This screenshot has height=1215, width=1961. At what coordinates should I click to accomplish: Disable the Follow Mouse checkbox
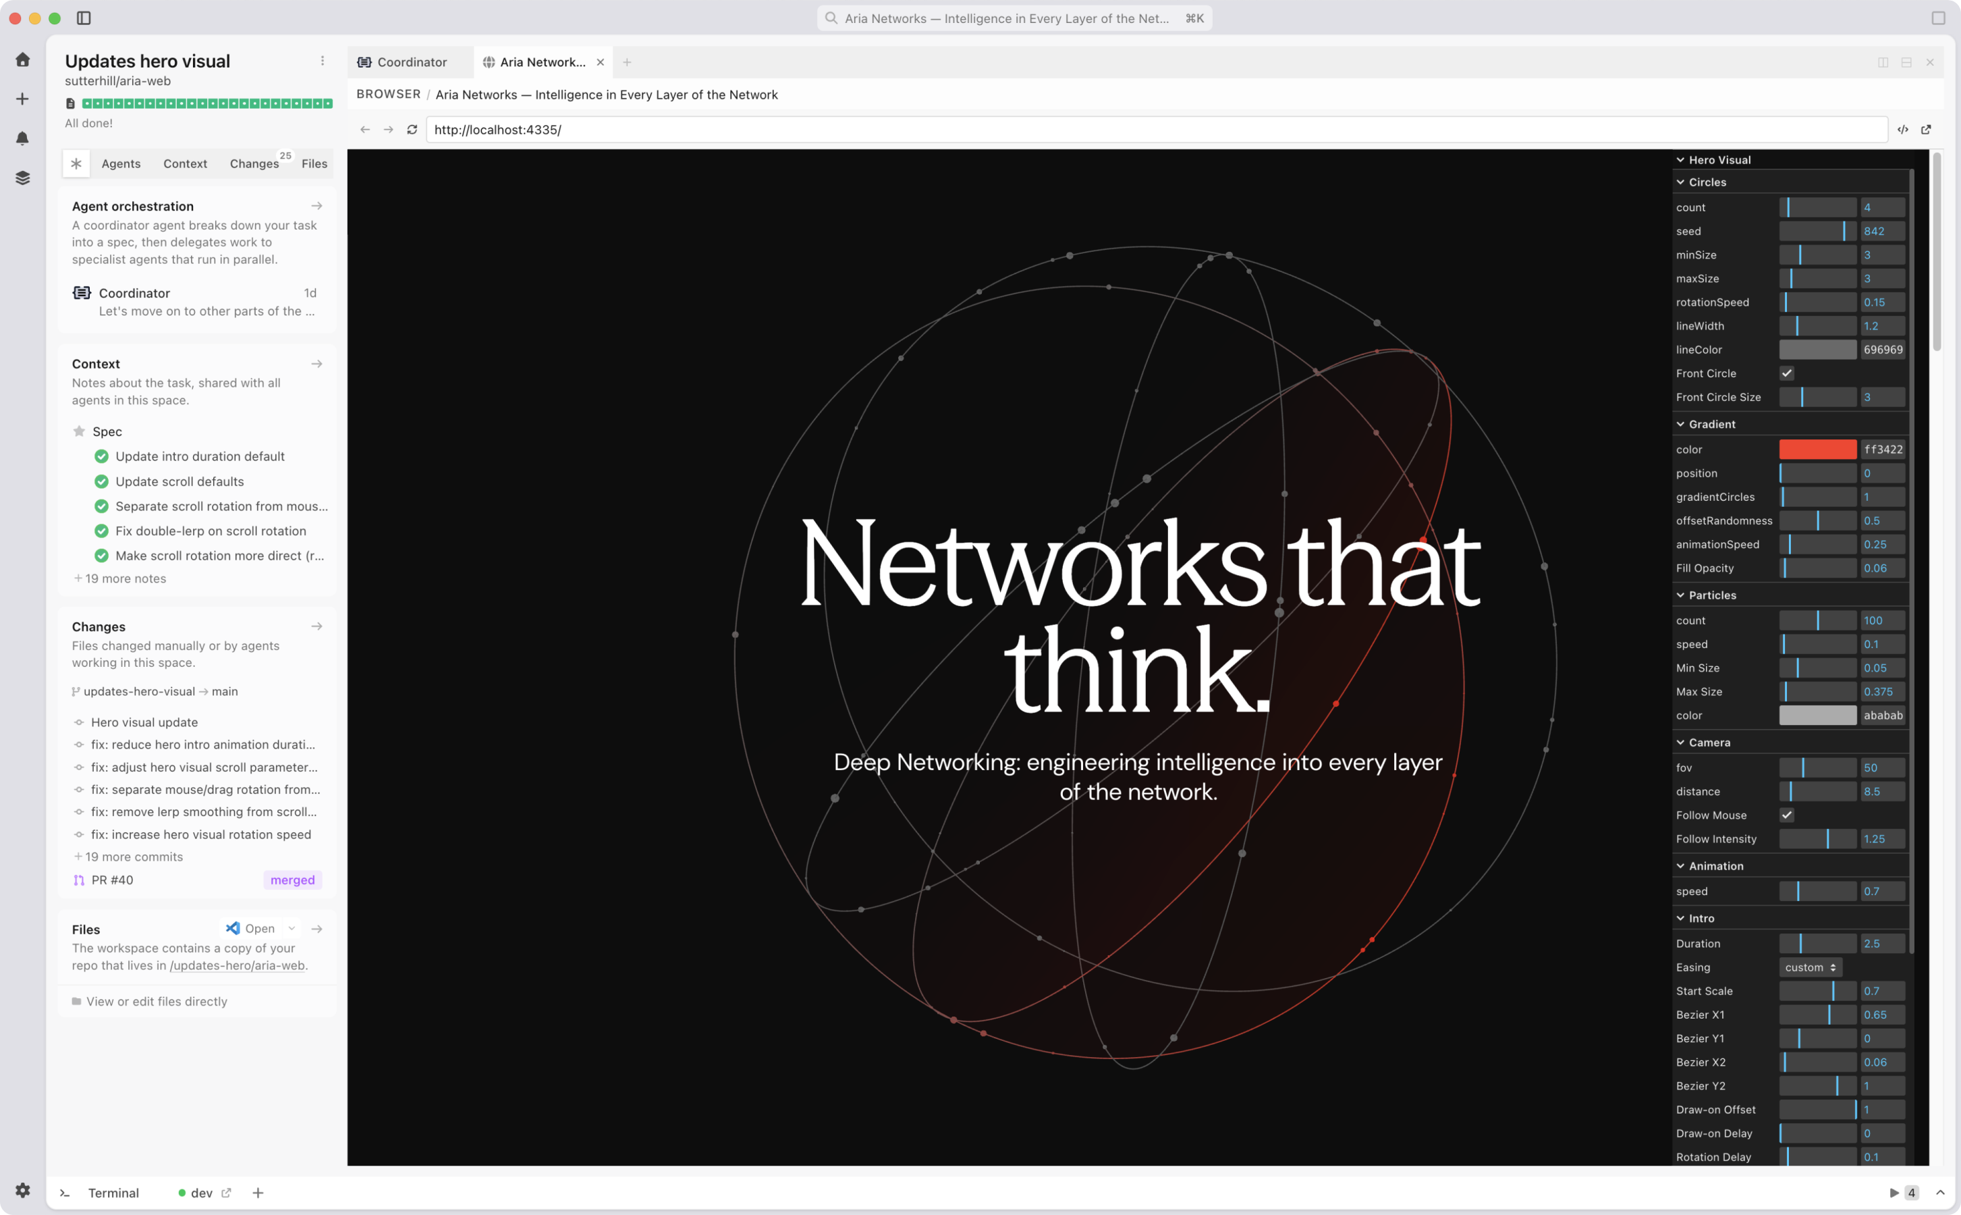tap(1786, 815)
